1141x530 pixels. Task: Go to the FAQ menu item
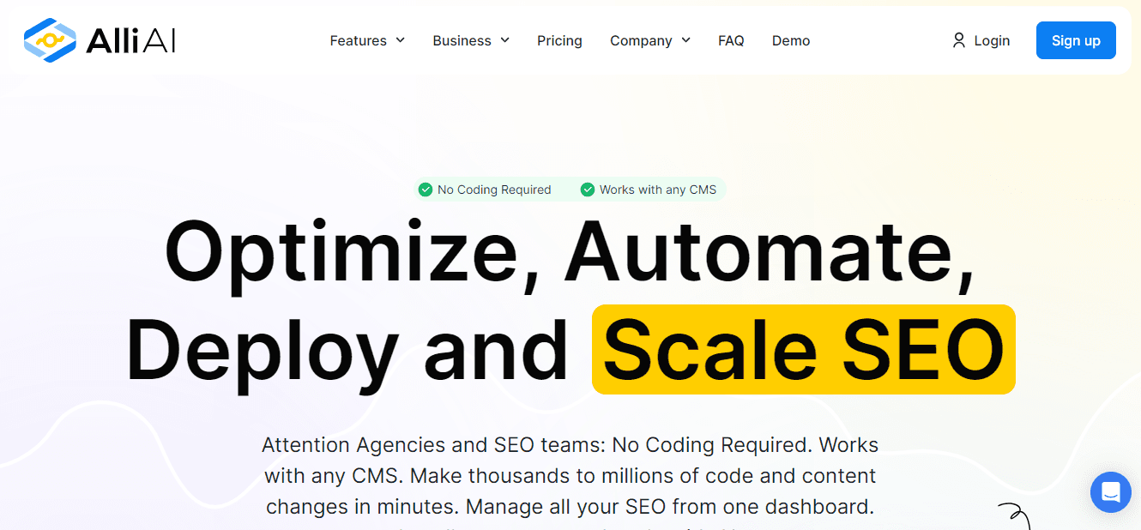coord(731,40)
